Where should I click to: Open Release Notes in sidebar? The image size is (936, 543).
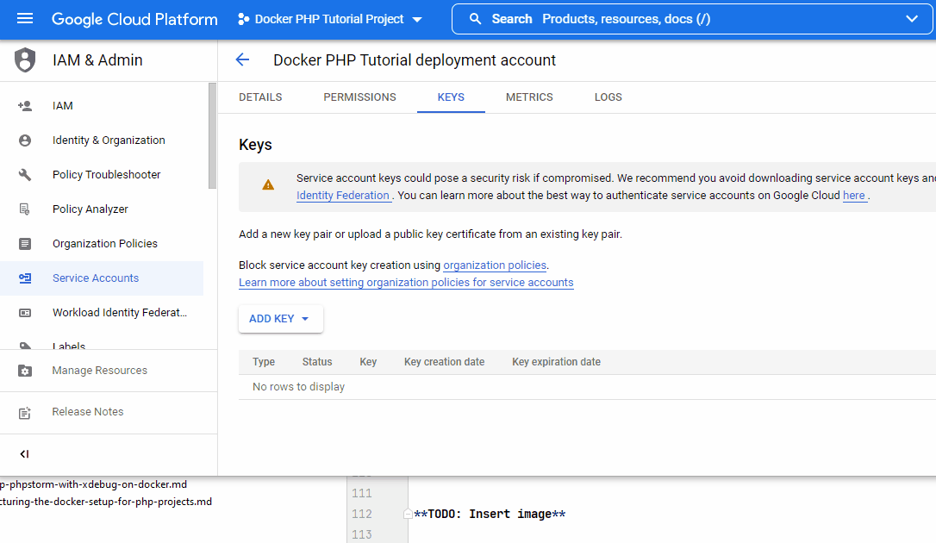(88, 412)
